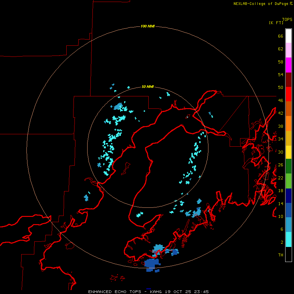Select the white swatch on the tops scale
The height and width of the screenshot is (294, 294).
[288, 36]
